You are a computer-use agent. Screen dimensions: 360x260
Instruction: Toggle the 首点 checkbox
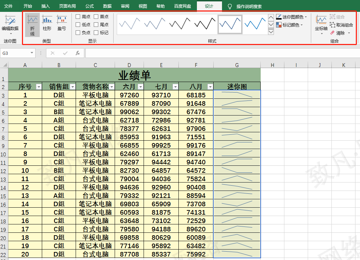coord(96,16)
